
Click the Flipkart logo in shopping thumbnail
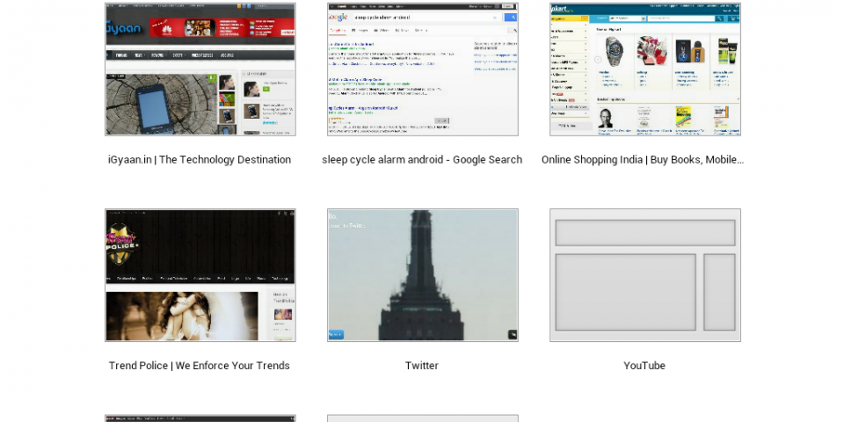pyautogui.click(x=563, y=8)
